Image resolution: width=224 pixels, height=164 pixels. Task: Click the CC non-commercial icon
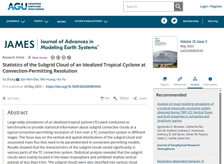(69, 58)
